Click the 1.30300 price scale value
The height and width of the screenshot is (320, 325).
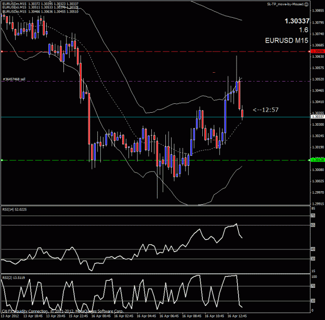(318, 125)
